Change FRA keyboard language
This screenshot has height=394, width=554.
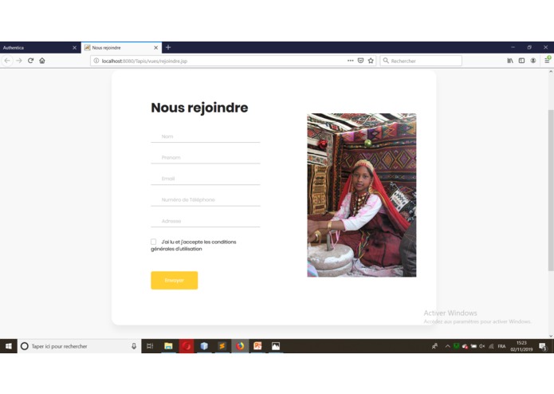501,346
